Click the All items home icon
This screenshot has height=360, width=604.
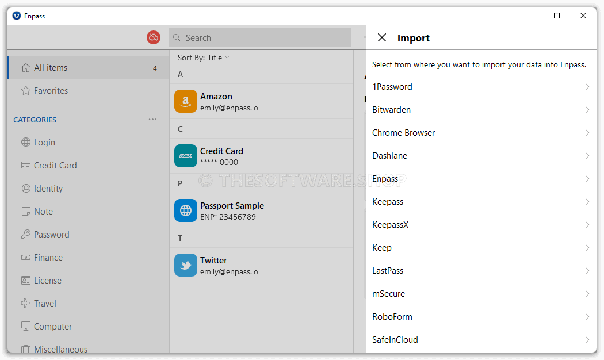[26, 68]
